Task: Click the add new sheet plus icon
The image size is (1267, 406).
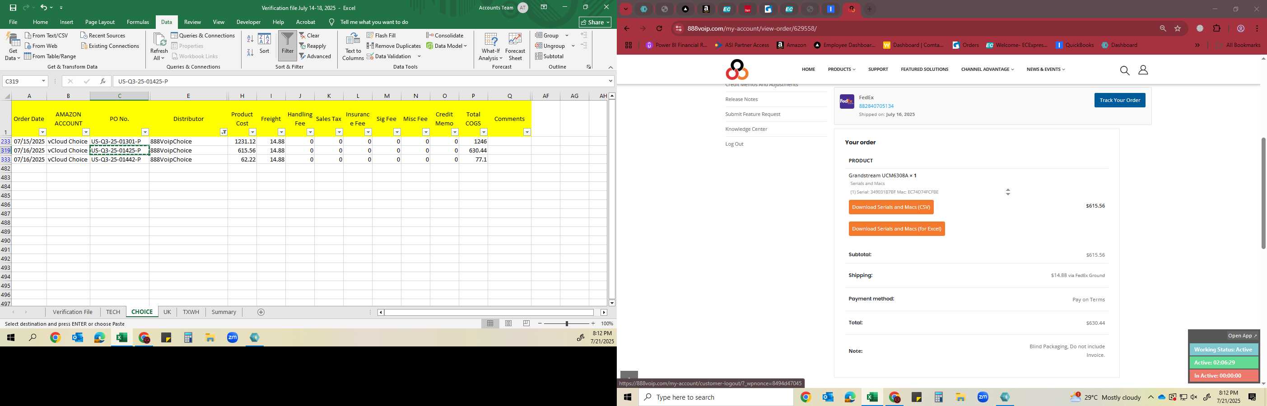Action: [261, 312]
